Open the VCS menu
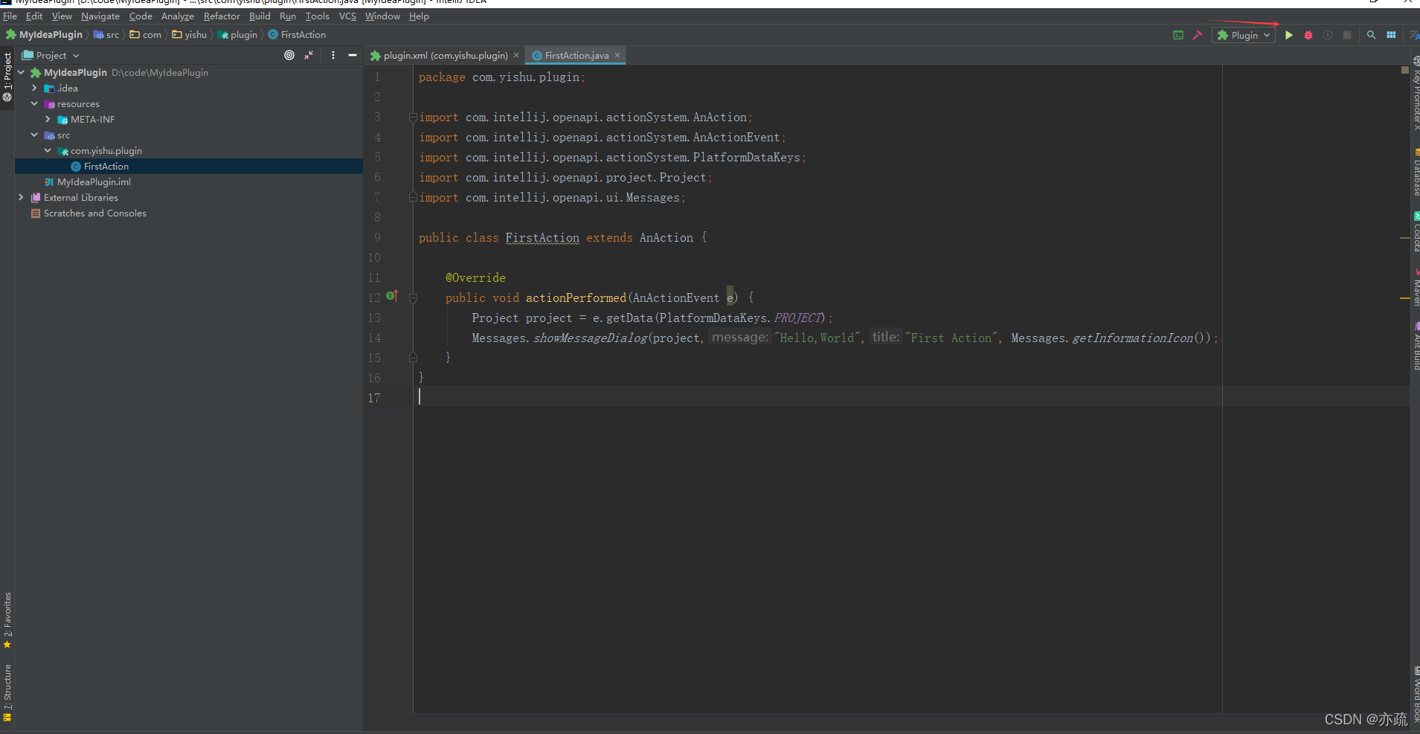Screen dimensions: 1420x734 [347, 16]
